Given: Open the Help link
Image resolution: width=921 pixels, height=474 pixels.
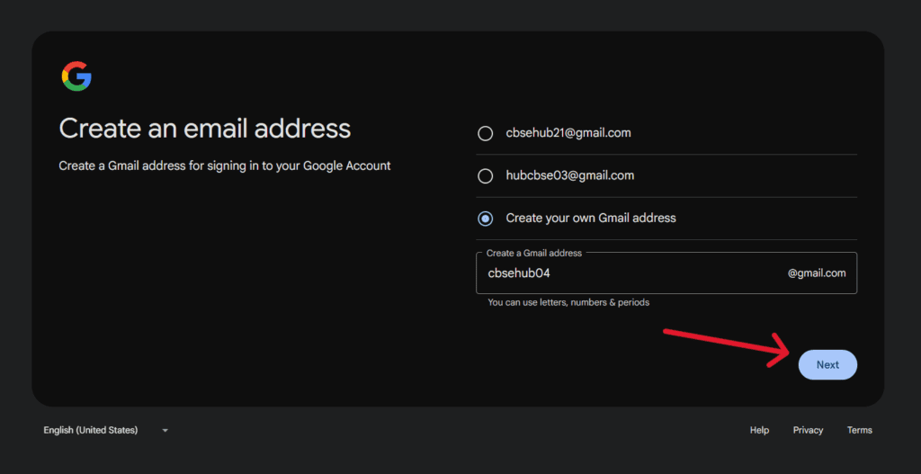Looking at the screenshot, I should pos(759,431).
